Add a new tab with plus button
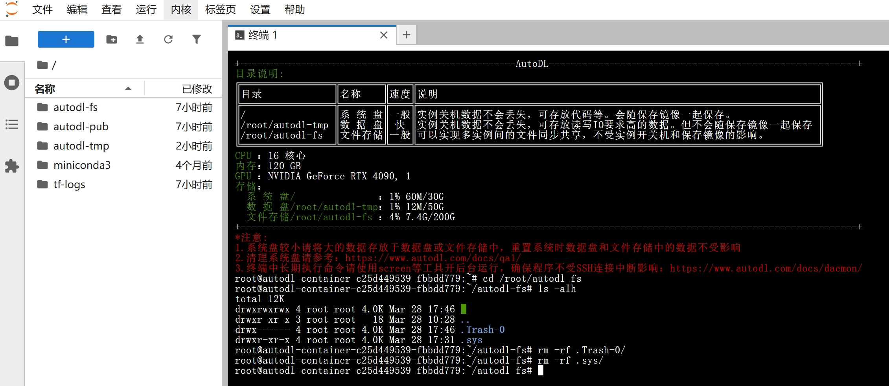The image size is (889, 386). click(x=407, y=35)
